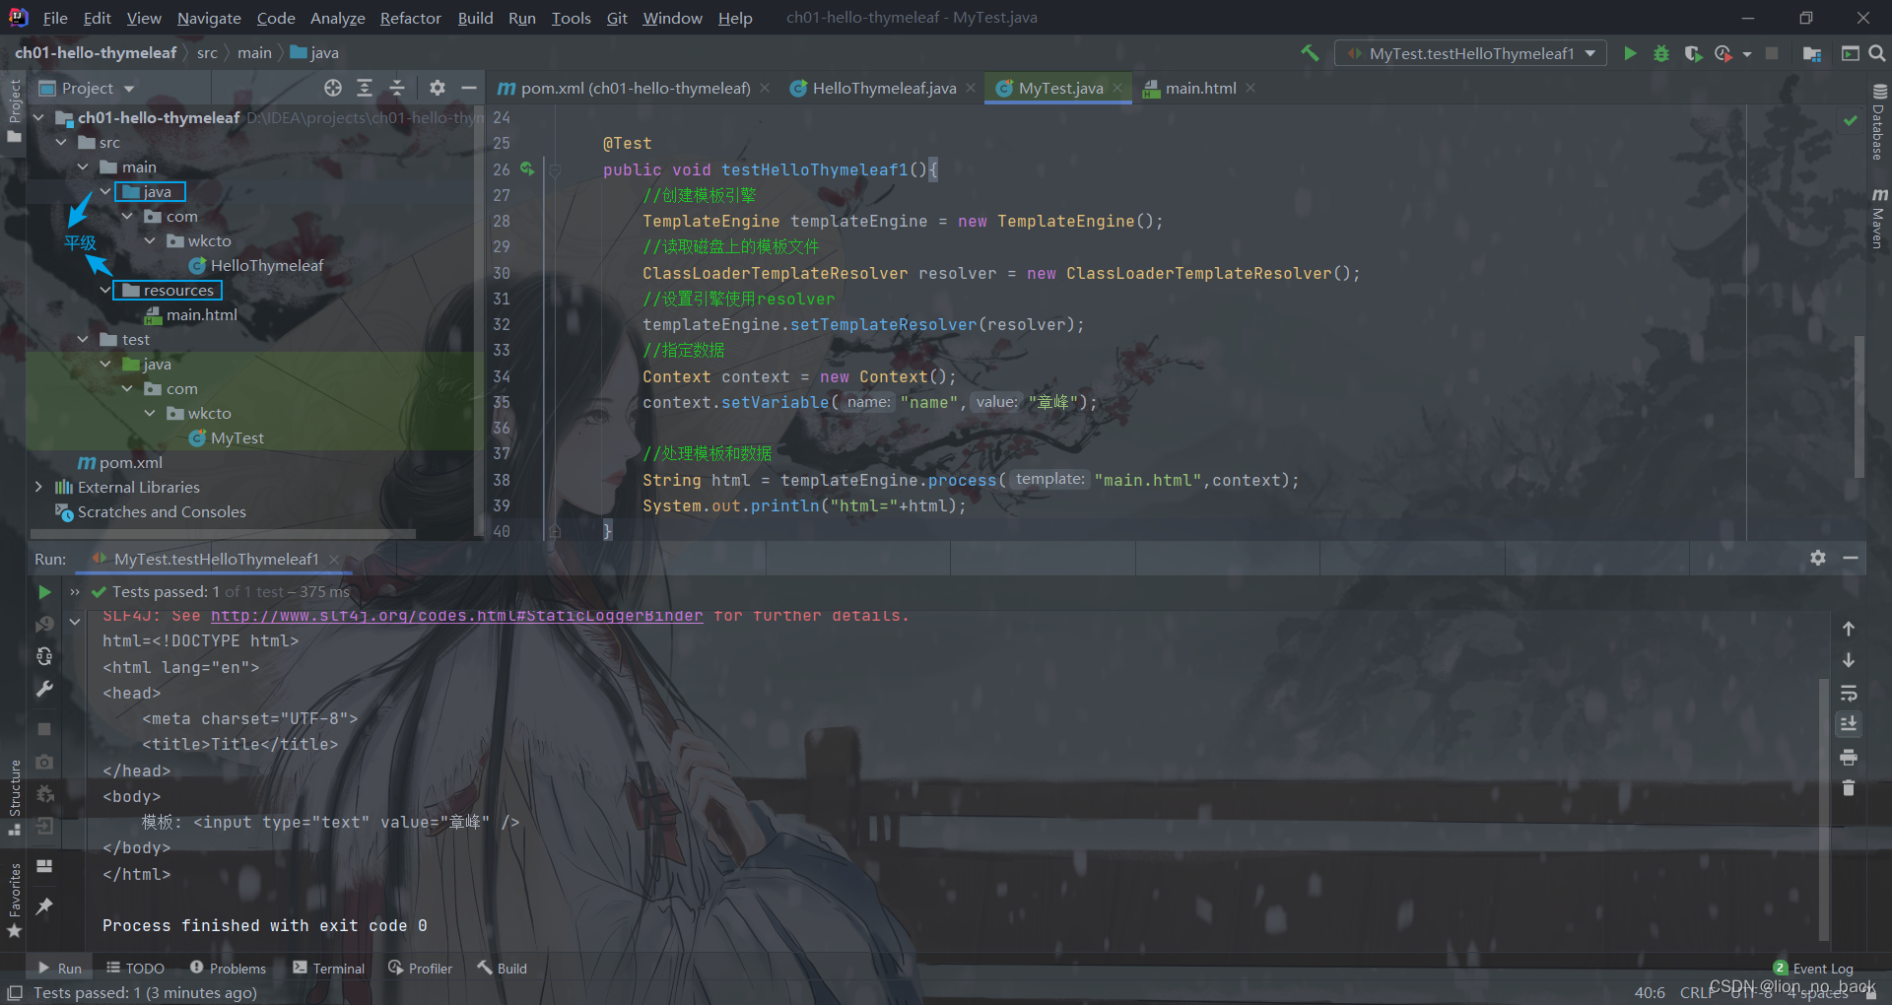Click the editor vertical scrollbar
This screenshot has height=1005, width=1892.
[1859, 406]
